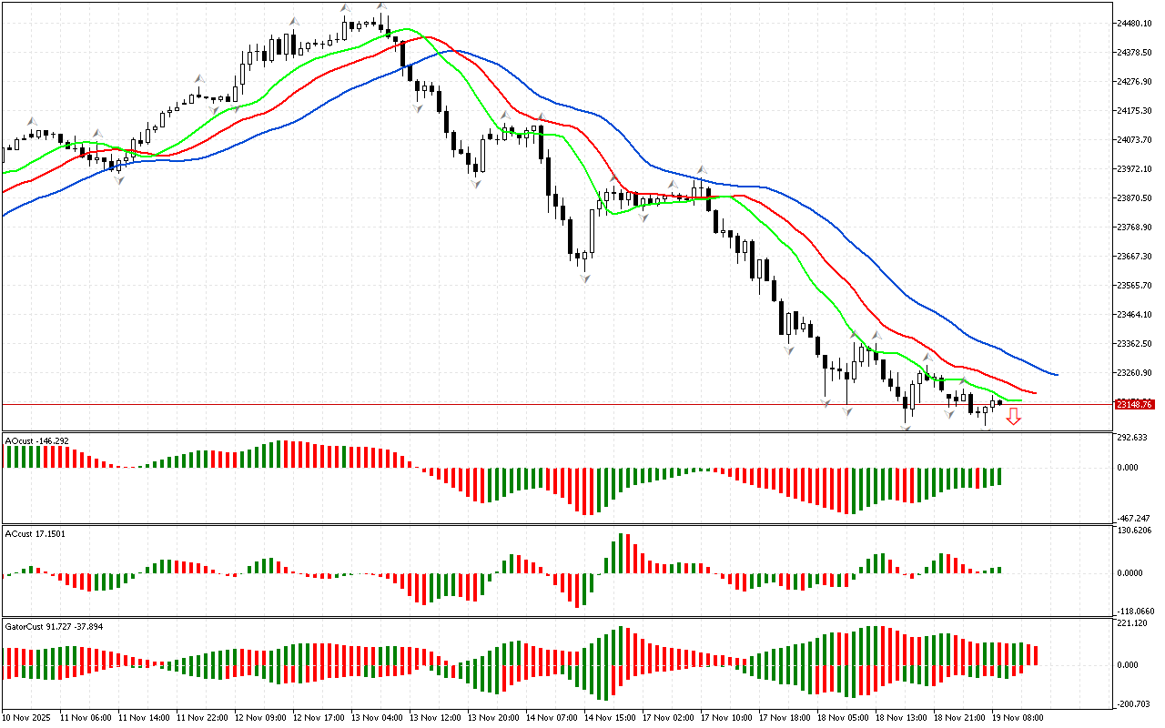The width and height of the screenshot is (1165, 728).
Task: Select the ACcust indicator label
Action: (35, 533)
